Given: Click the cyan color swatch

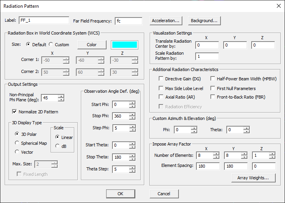Looking at the screenshot, I should tap(124, 45).
